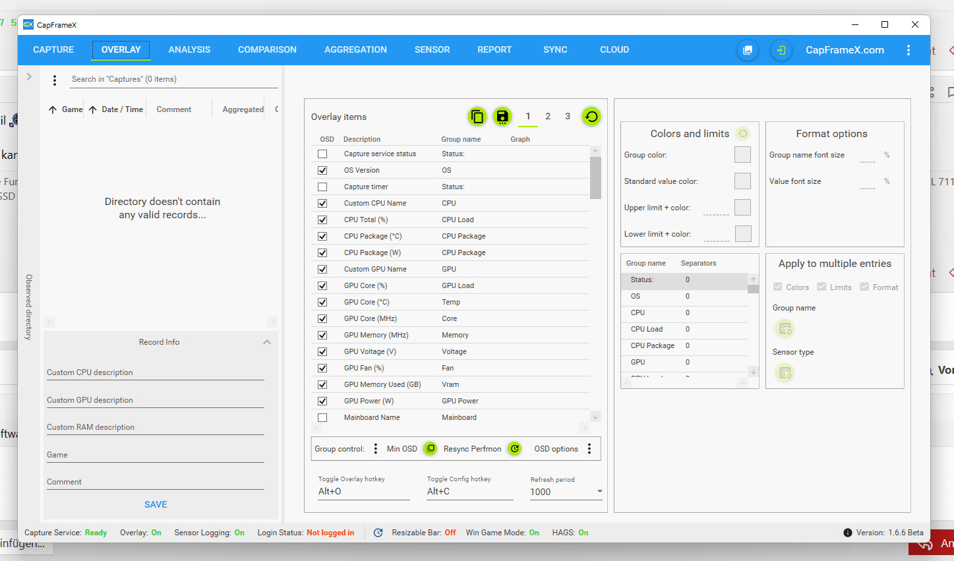The image size is (954, 561).
Task: Click the version info icon in status bar
Action: [847, 533]
